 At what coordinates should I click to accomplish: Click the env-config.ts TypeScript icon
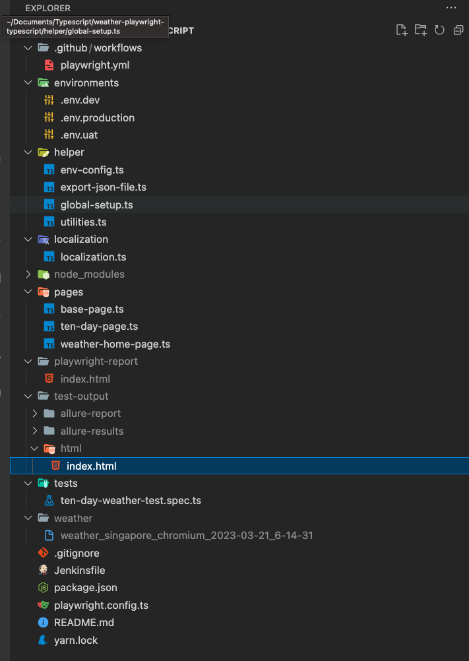click(x=49, y=170)
